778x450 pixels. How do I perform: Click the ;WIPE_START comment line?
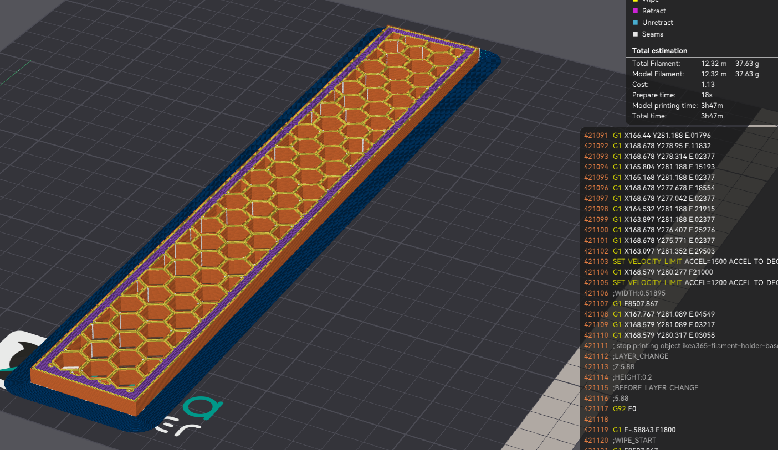679,440
